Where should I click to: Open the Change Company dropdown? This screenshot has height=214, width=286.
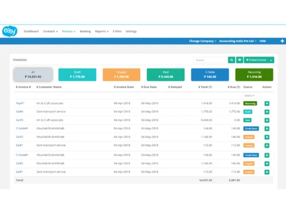coord(202,41)
